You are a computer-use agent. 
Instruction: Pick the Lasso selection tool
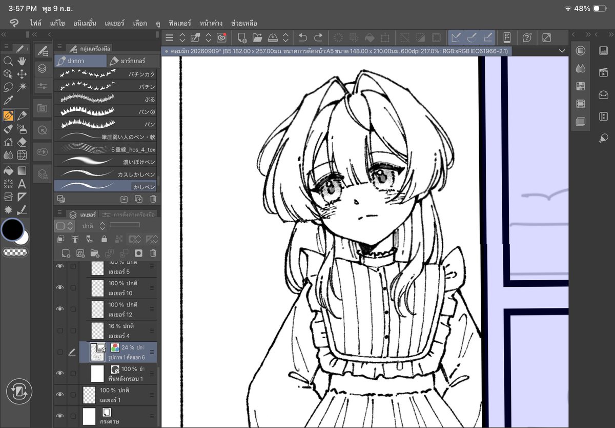pos(8,87)
